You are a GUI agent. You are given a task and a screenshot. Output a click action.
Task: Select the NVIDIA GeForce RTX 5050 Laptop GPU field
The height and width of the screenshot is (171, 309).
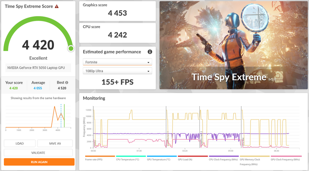[x=38, y=68]
